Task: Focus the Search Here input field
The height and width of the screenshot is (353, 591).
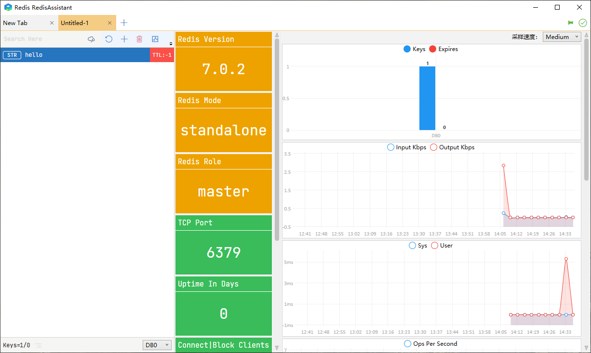Action: point(43,39)
